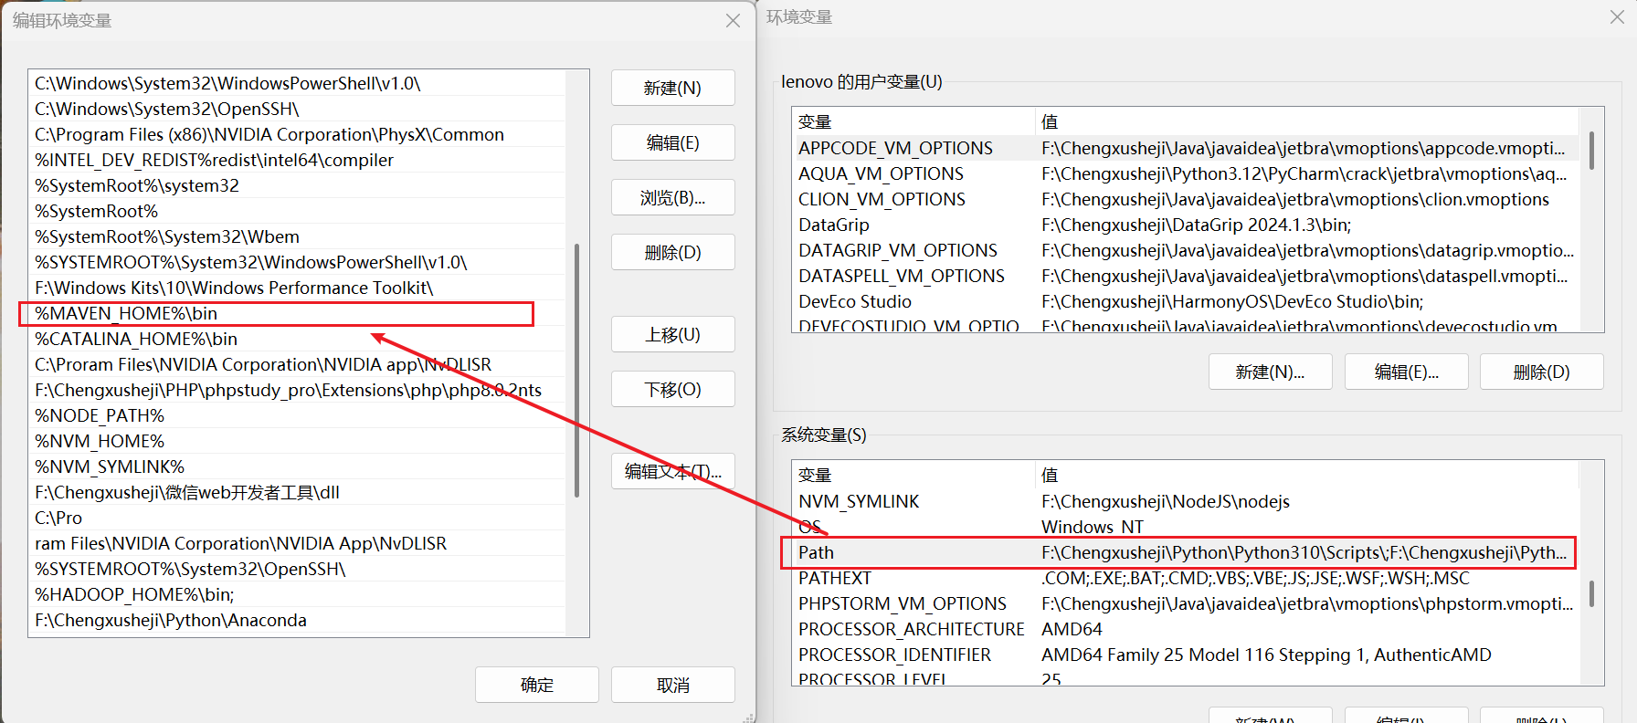This screenshot has width=1637, height=723.
Task: Click 删除(D) in the edit environment variable dialog
Action: pyautogui.click(x=672, y=252)
